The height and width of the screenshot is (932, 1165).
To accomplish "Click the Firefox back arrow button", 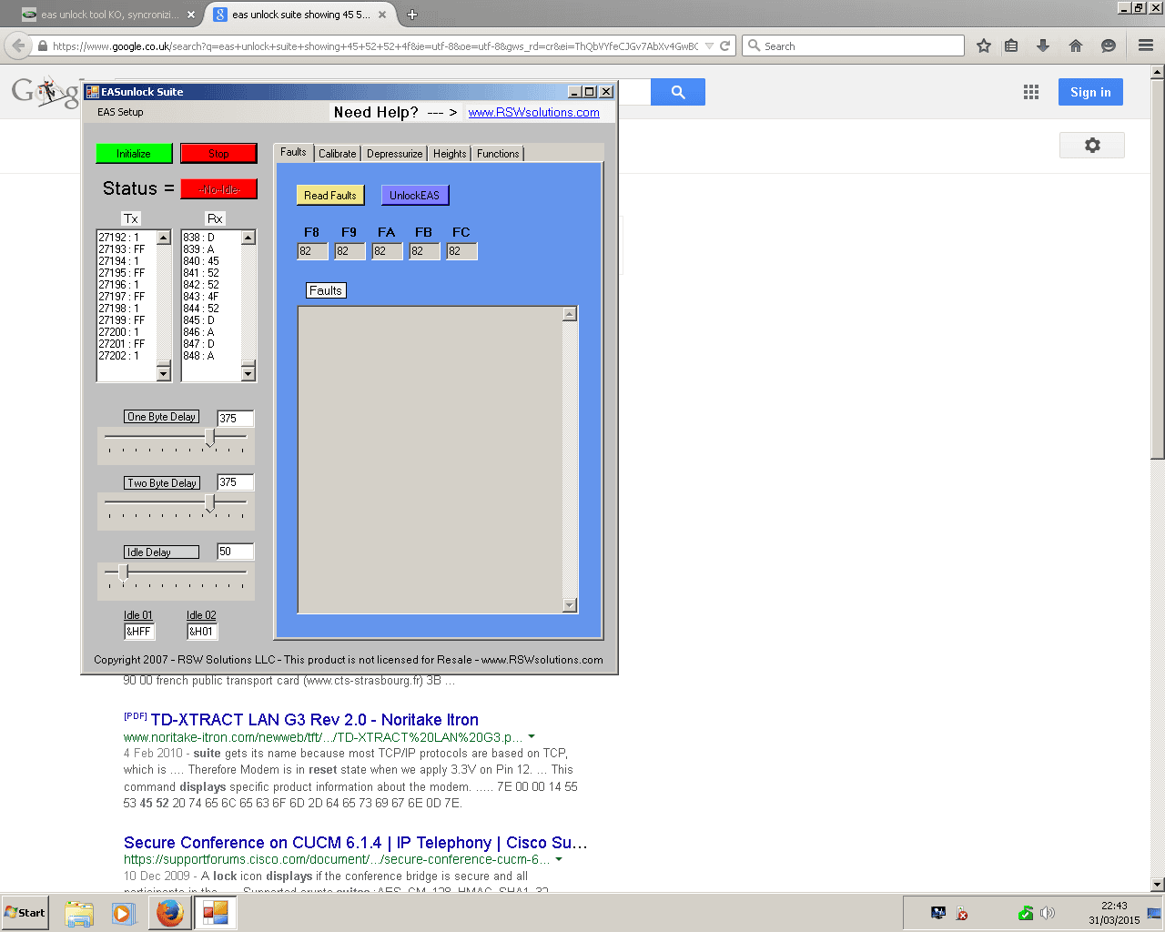I will pyautogui.click(x=18, y=46).
